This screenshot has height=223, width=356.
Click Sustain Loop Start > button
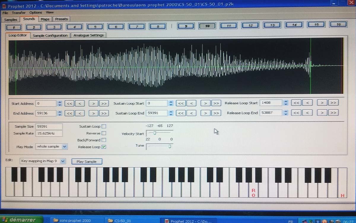(206, 103)
